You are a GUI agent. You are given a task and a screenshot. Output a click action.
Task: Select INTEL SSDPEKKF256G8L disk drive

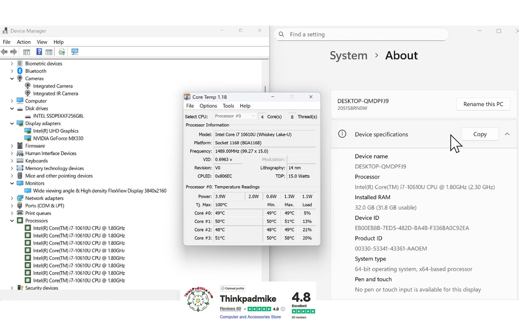click(x=59, y=116)
